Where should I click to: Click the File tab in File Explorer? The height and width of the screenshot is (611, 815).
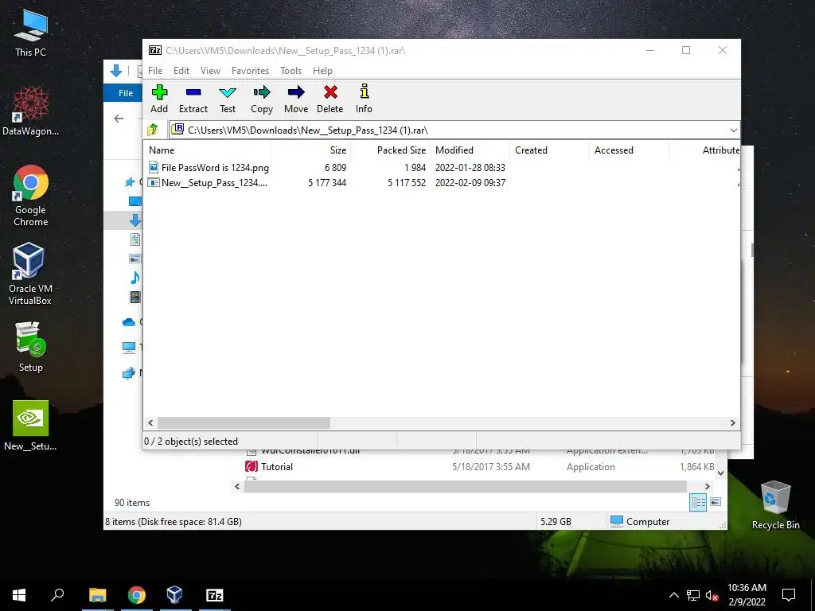125,93
